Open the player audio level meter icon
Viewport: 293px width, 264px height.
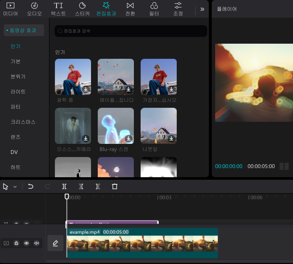[284, 166]
